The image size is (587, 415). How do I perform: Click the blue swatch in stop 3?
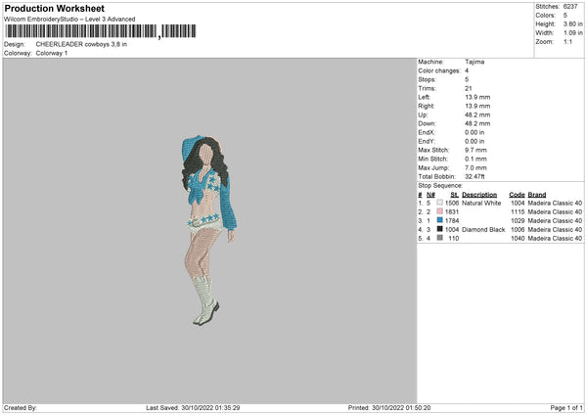(439, 220)
